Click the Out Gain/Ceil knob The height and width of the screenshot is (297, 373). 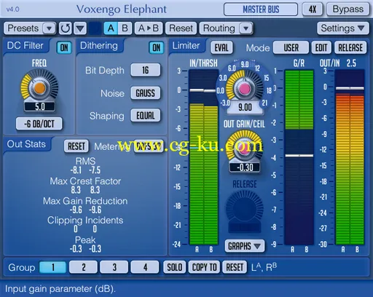(x=245, y=148)
